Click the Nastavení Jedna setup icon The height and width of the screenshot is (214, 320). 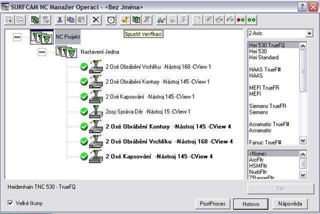66,52
